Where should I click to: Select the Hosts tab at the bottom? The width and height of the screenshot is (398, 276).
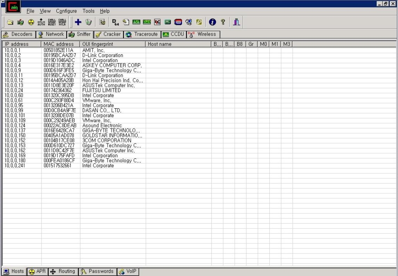click(x=14, y=271)
